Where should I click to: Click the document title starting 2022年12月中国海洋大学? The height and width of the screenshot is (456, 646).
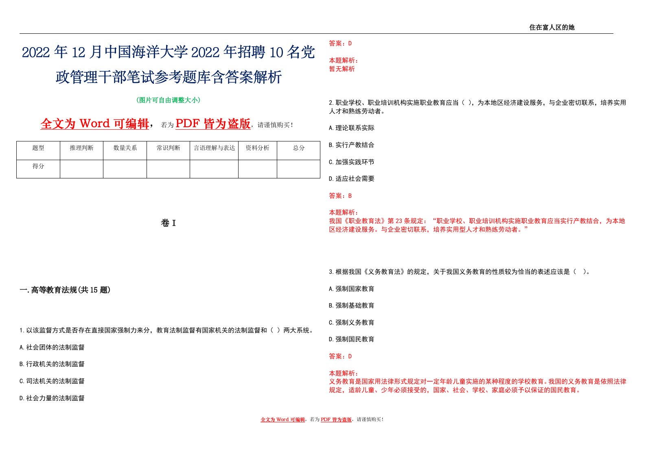[x=169, y=64]
